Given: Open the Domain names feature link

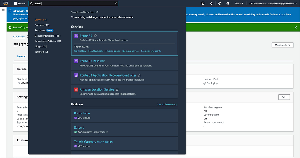Looking at the screenshot, I should pyautogui.click(x=130, y=51).
